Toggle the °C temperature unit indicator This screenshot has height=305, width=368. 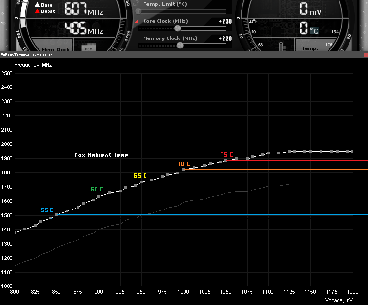pyautogui.click(x=314, y=31)
